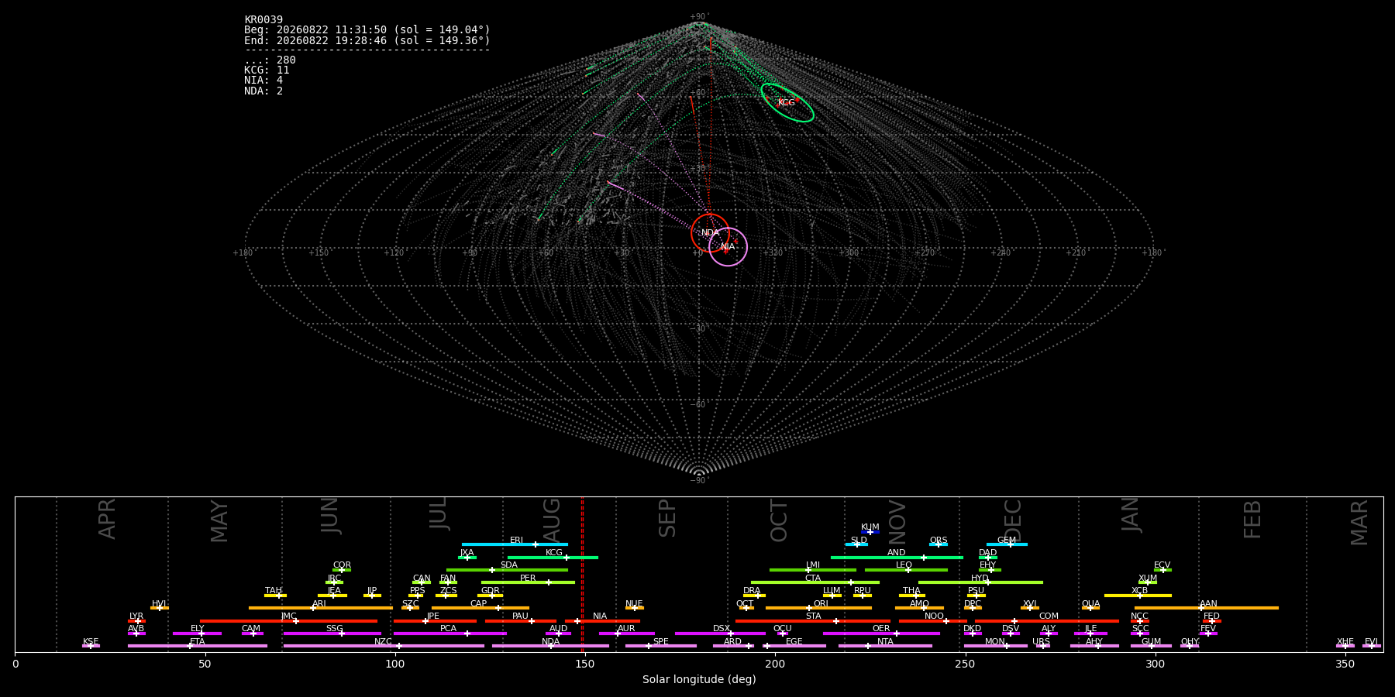Select the GEM shower bar
Image resolution: width=1395 pixels, height=697 pixels.
click(x=1007, y=544)
